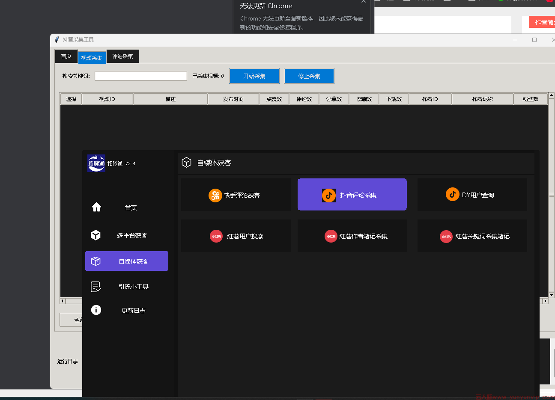This screenshot has height=400, width=555.
Task: Click the 停止采集 button
Action: (x=309, y=76)
